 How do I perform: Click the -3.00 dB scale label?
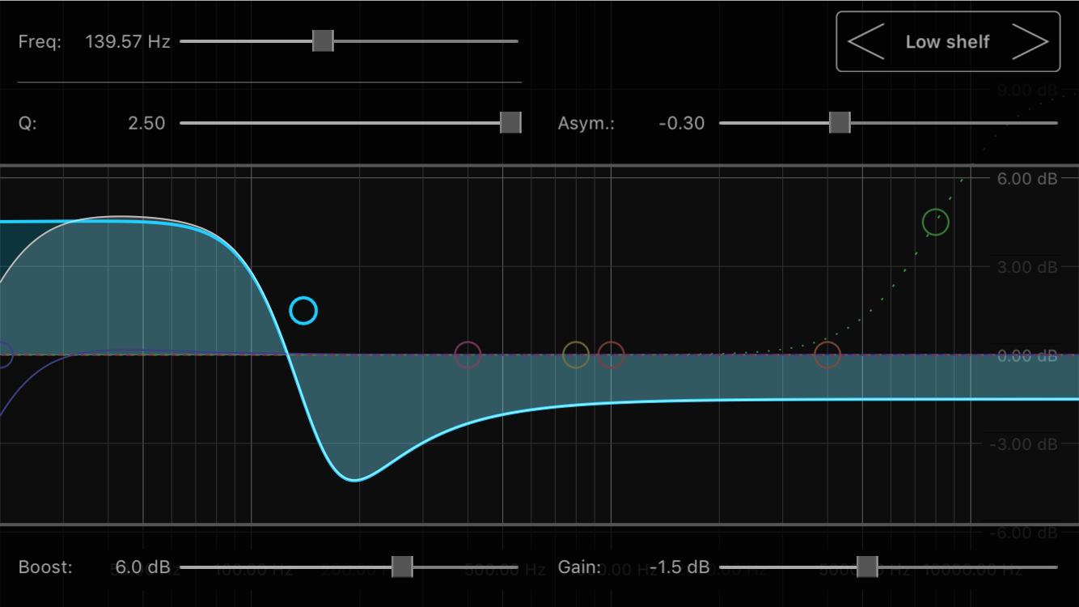point(1024,444)
